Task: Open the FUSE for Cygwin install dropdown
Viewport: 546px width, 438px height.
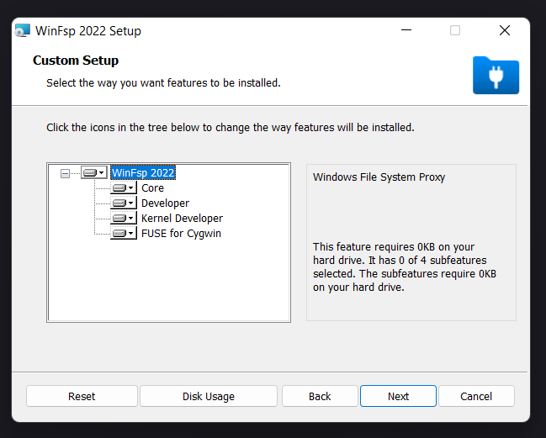Action: [124, 234]
